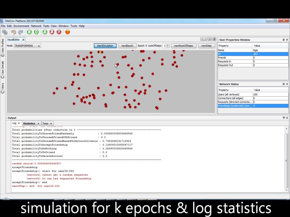This screenshot has height=217, width=290.
Task: Switch to the Log output tab
Action: [14, 123]
